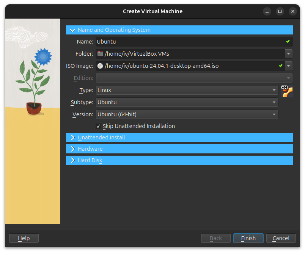Viewport: 305px width, 253px height.
Task: Minimize the Create Virtual Machine window
Action: [267, 11]
